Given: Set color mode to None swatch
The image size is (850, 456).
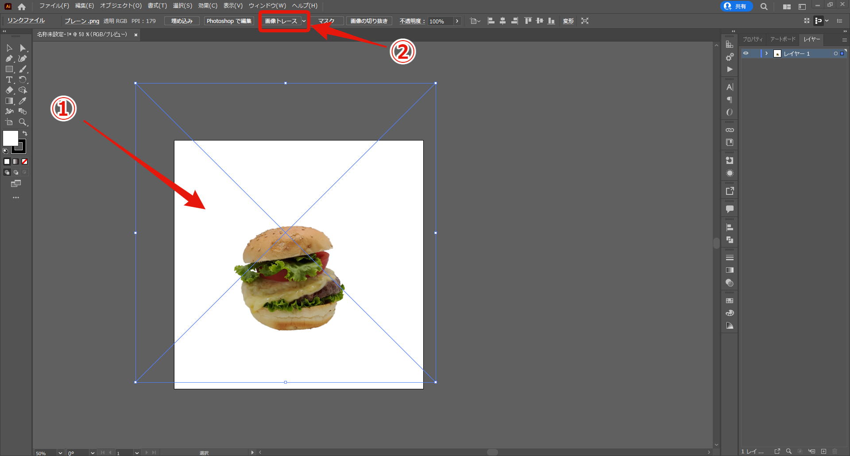Looking at the screenshot, I should coord(25,162).
